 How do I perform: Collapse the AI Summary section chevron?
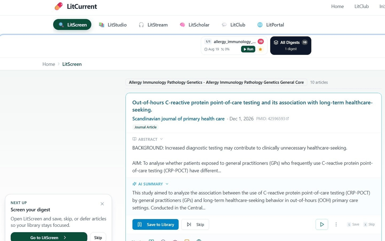(167, 184)
